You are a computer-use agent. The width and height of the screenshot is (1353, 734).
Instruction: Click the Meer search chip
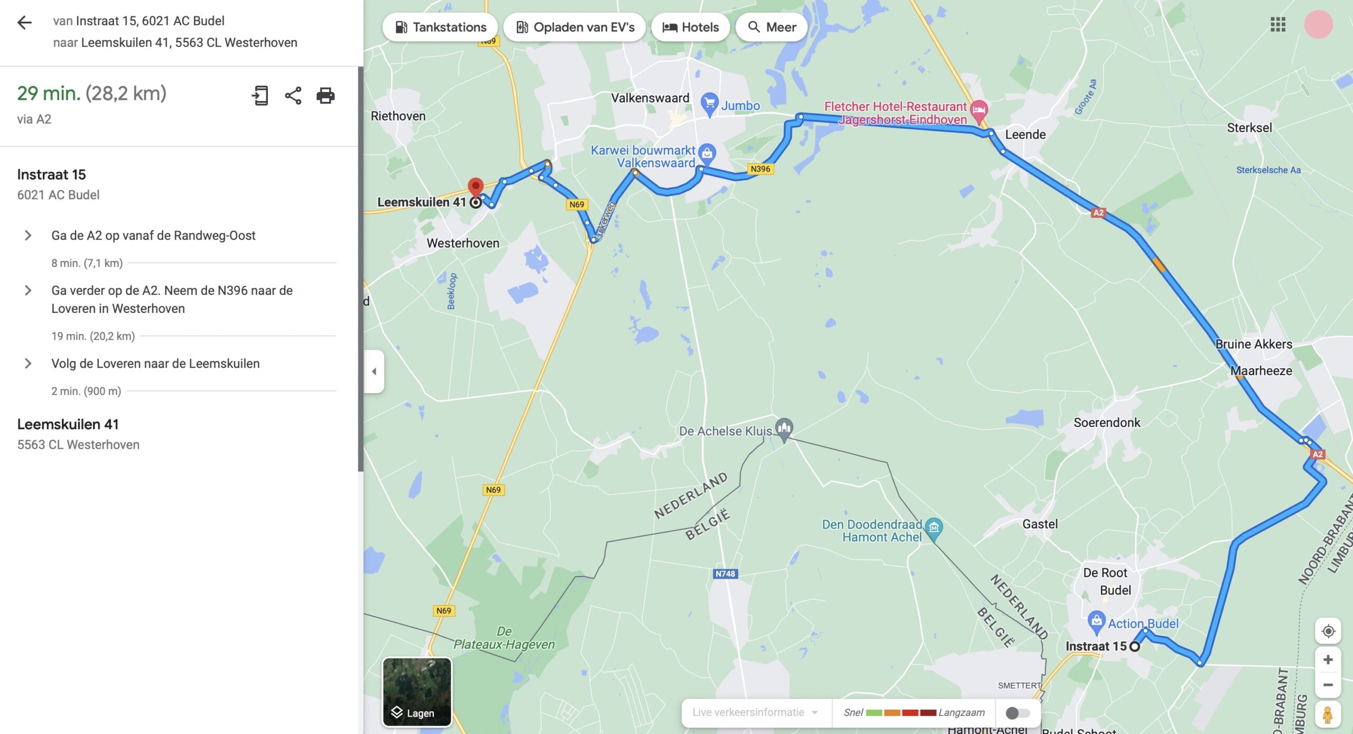coord(772,27)
